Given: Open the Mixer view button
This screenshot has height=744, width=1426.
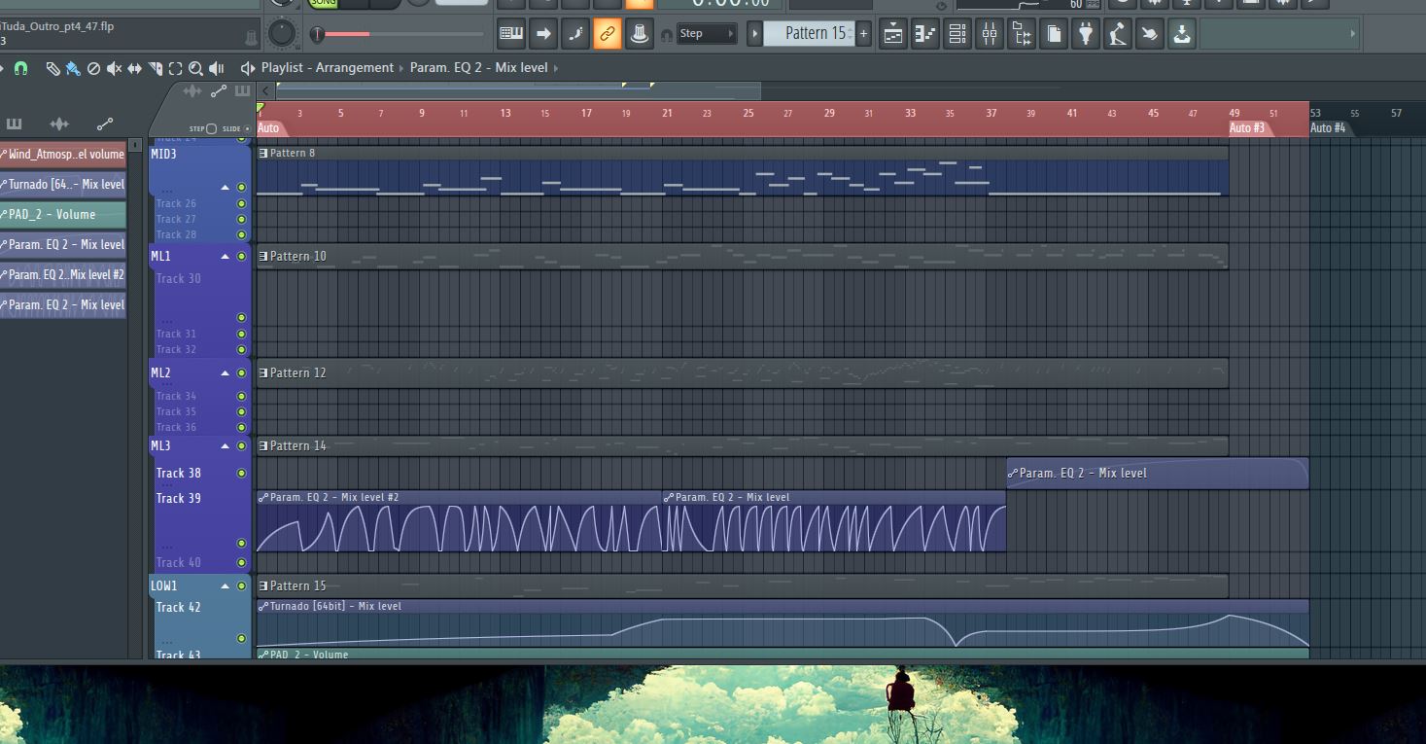Looking at the screenshot, I should 990,35.
